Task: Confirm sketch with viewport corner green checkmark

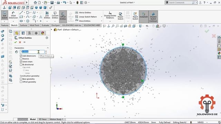Action: (207, 31)
